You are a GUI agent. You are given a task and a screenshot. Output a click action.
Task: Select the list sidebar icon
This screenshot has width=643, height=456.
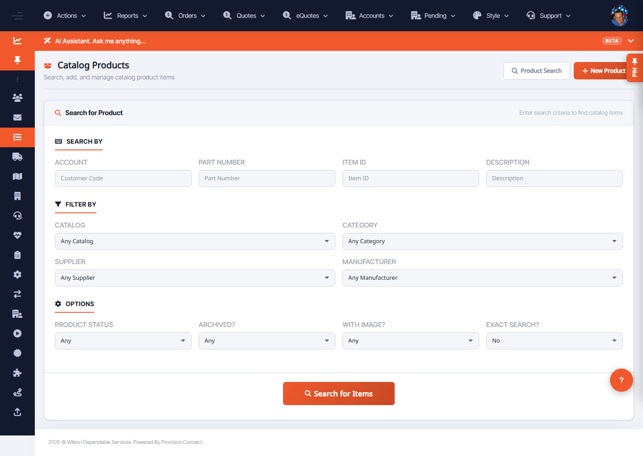pos(17,137)
